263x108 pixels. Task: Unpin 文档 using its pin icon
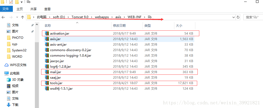click(32, 25)
